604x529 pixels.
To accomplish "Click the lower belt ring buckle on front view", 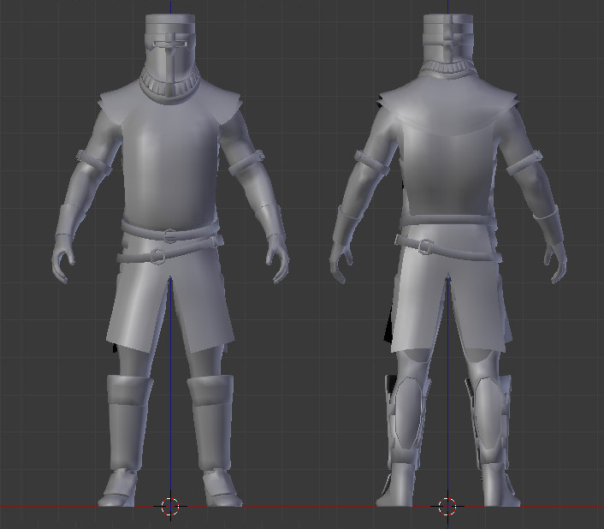I will pyautogui.click(x=157, y=256).
